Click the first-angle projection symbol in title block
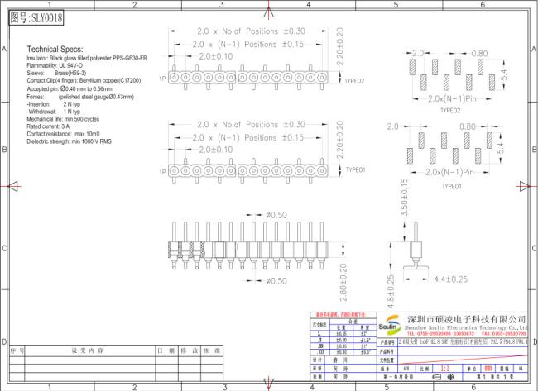This screenshot has width=538, height=391. click(x=443, y=377)
